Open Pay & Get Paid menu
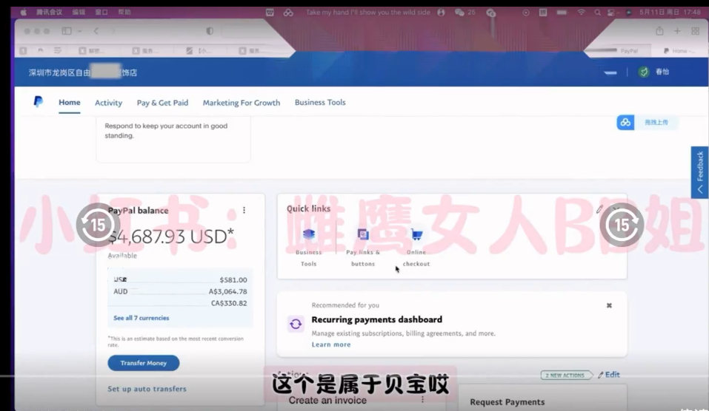 click(x=162, y=103)
